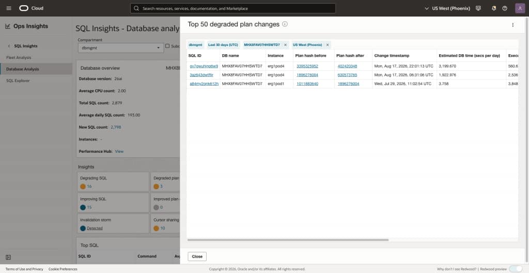Open SQL ID 3az643dwtfftr
Screen dimensions: 529x273
coord(201,75)
